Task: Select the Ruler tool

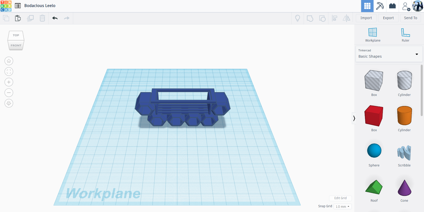Action: click(406, 35)
